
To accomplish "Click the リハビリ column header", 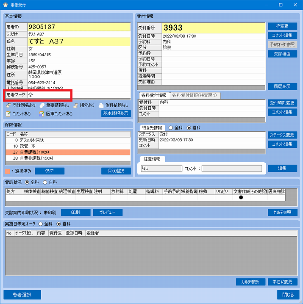I will click(x=224, y=192).
